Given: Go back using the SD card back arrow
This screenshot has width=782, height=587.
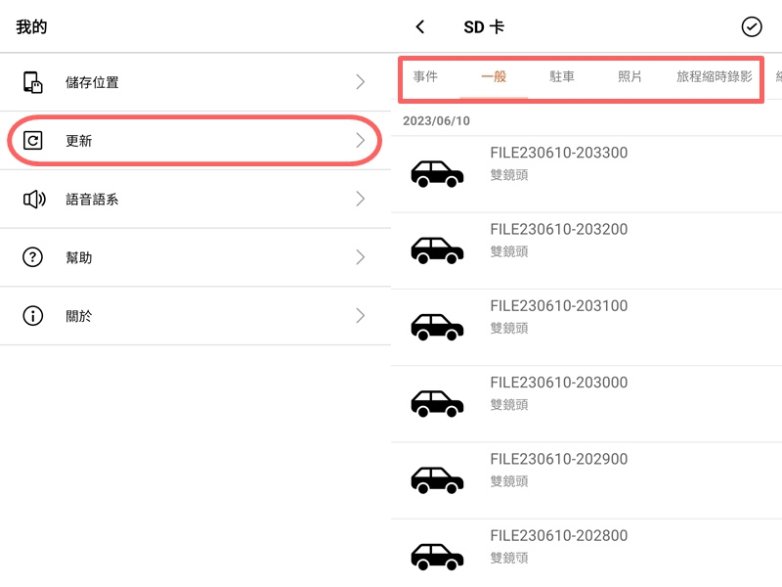Looking at the screenshot, I should click(420, 27).
